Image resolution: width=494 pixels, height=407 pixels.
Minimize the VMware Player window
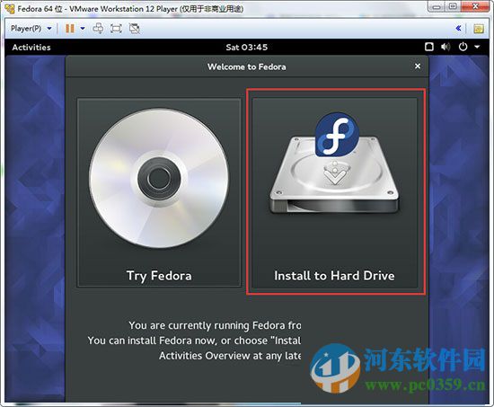point(437,6)
